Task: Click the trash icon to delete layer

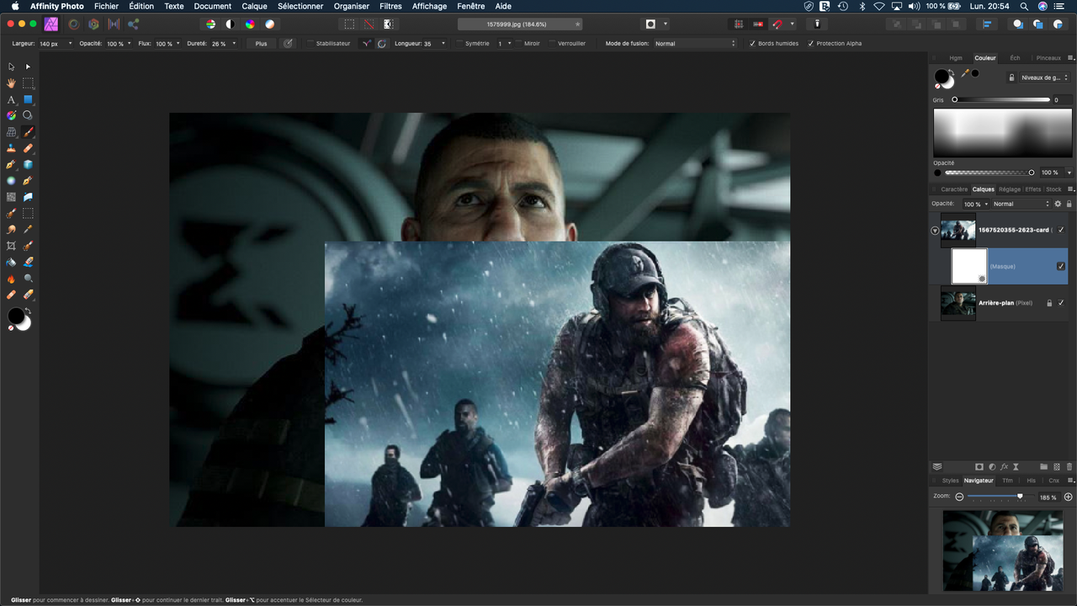Action: 1069,466
